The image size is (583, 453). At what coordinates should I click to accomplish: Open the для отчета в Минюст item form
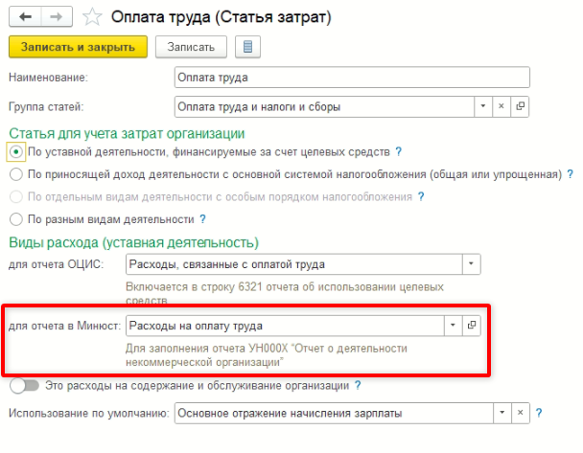pos(471,326)
